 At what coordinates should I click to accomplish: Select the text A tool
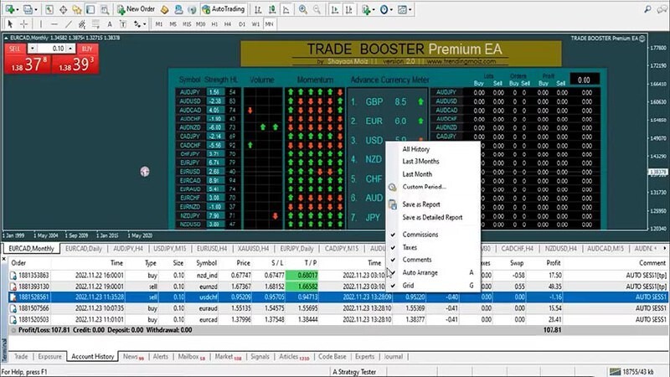click(x=110, y=24)
